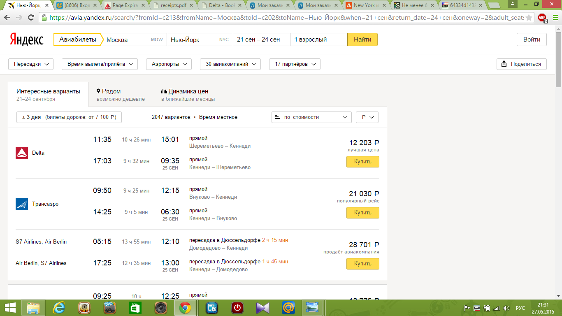
Task: Click the Chrome icon in the taskbar
Action: tap(185, 308)
